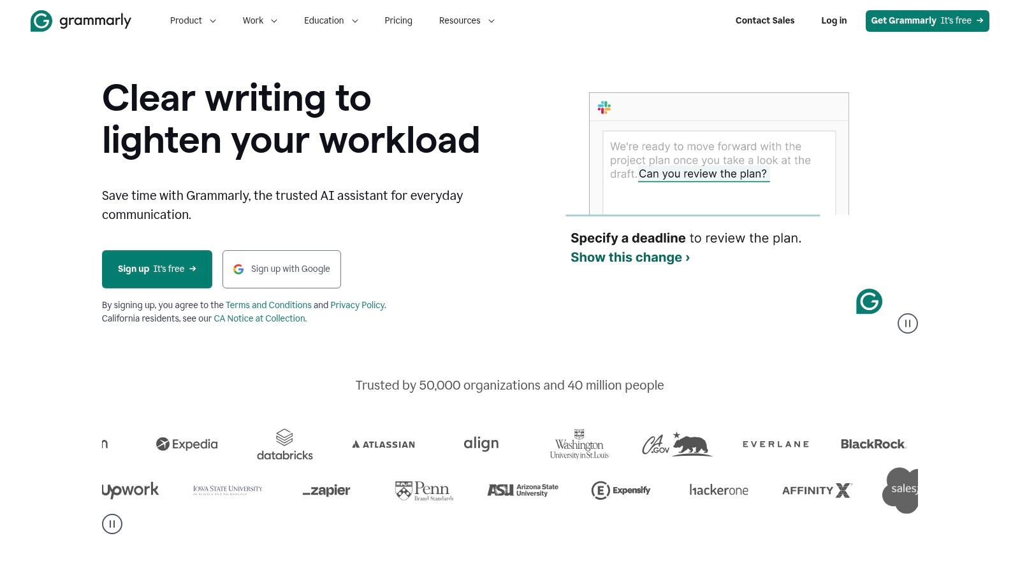Image resolution: width=1020 pixels, height=573 pixels.
Task: Open the Privacy Policy link
Action: [357, 305]
